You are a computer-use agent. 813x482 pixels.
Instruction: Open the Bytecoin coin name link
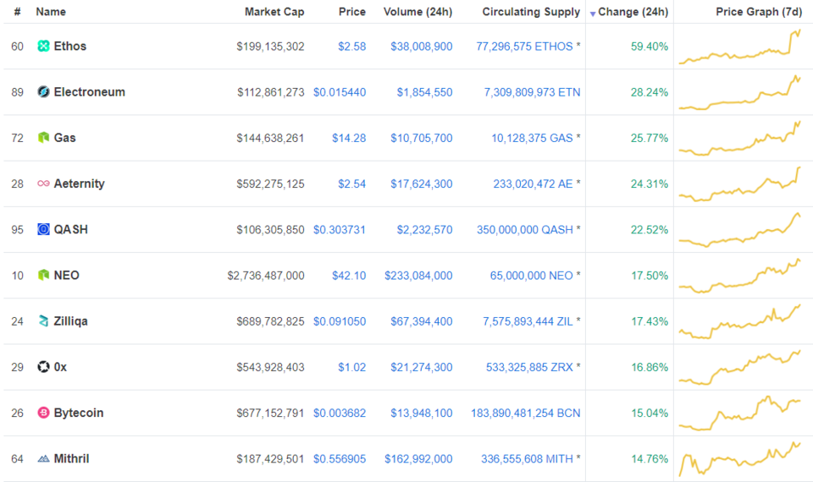pyautogui.click(x=78, y=413)
